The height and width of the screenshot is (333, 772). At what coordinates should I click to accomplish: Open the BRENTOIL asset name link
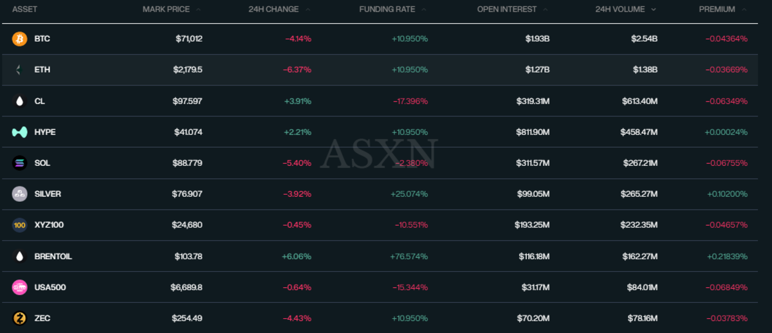[53, 256]
